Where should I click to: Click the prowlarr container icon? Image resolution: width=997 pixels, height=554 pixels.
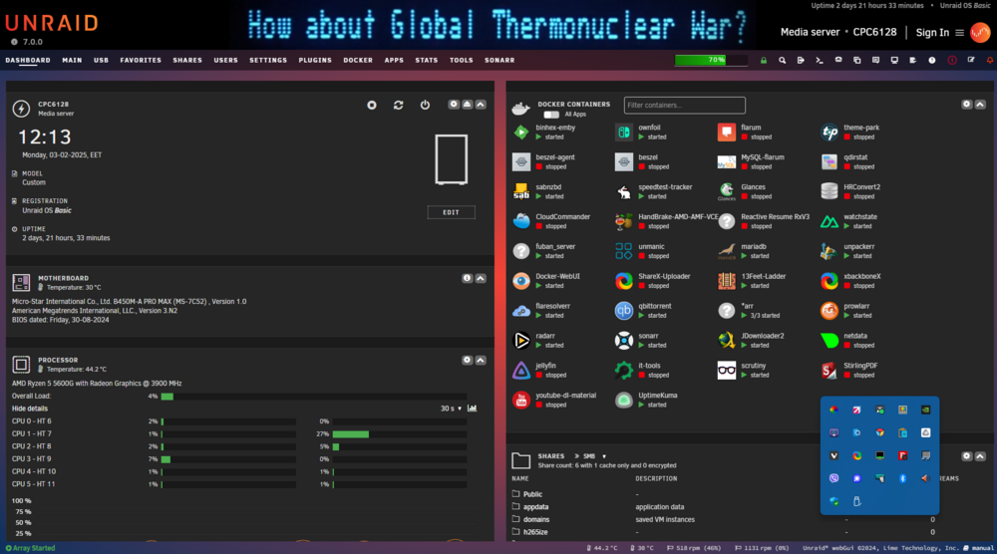[x=830, y=311]
